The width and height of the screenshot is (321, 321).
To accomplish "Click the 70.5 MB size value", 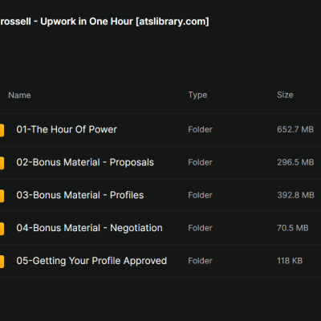I will pos(293,228).
